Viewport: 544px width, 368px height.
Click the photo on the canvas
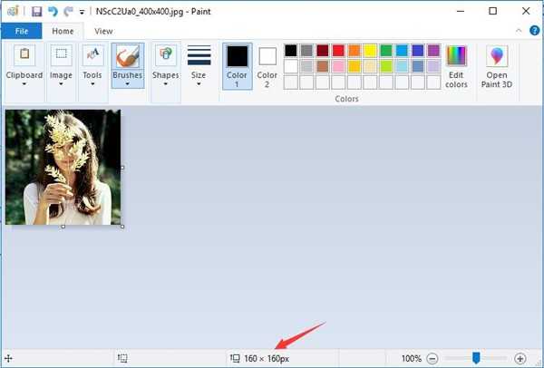pyautogui.click(x=63, y=168)
